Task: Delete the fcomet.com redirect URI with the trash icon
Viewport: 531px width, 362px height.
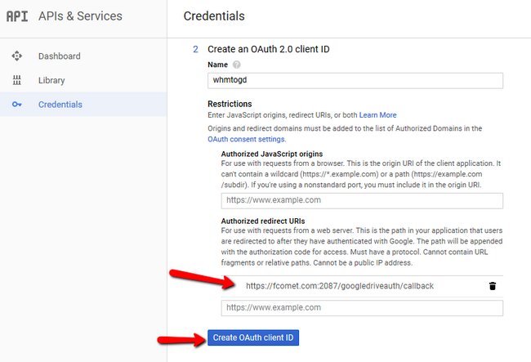Action: 492,286
